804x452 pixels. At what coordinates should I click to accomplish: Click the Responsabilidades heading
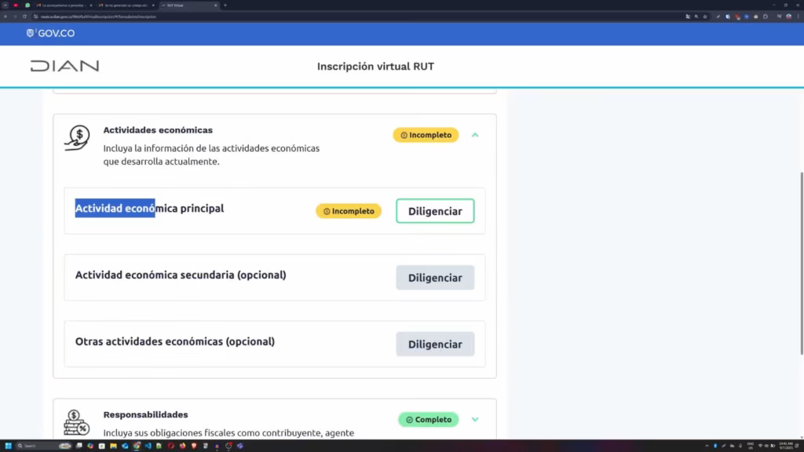tap(145, 414)
